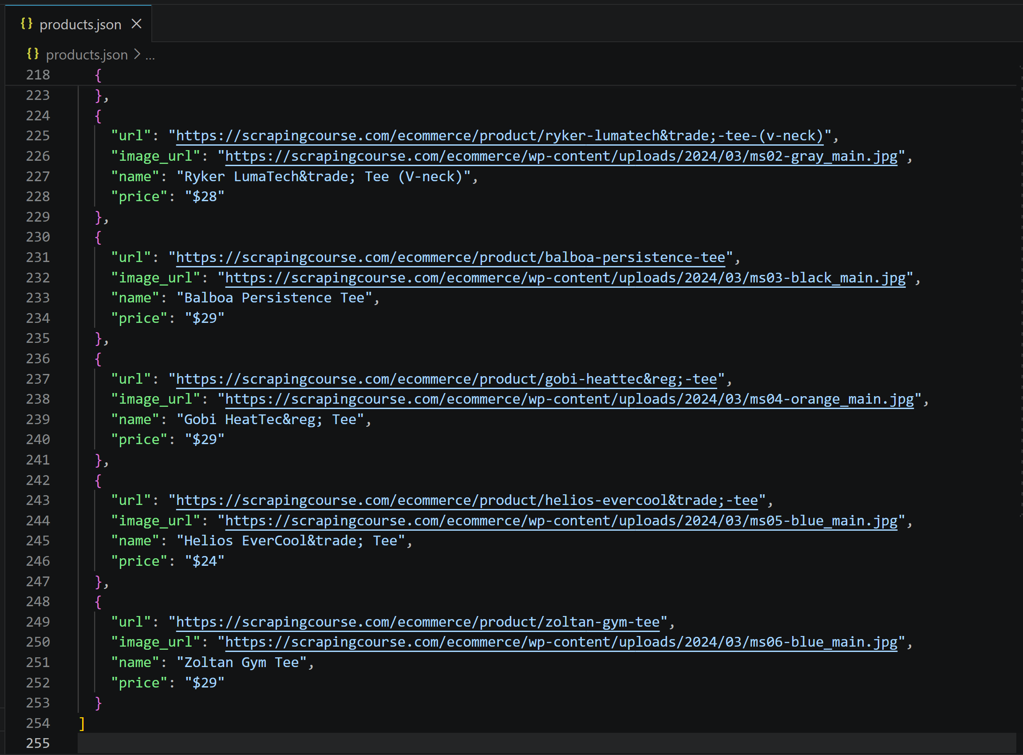Screen dimensions: 1023x755
Task: Select the products.json editor tab
Action: [78, 24]
